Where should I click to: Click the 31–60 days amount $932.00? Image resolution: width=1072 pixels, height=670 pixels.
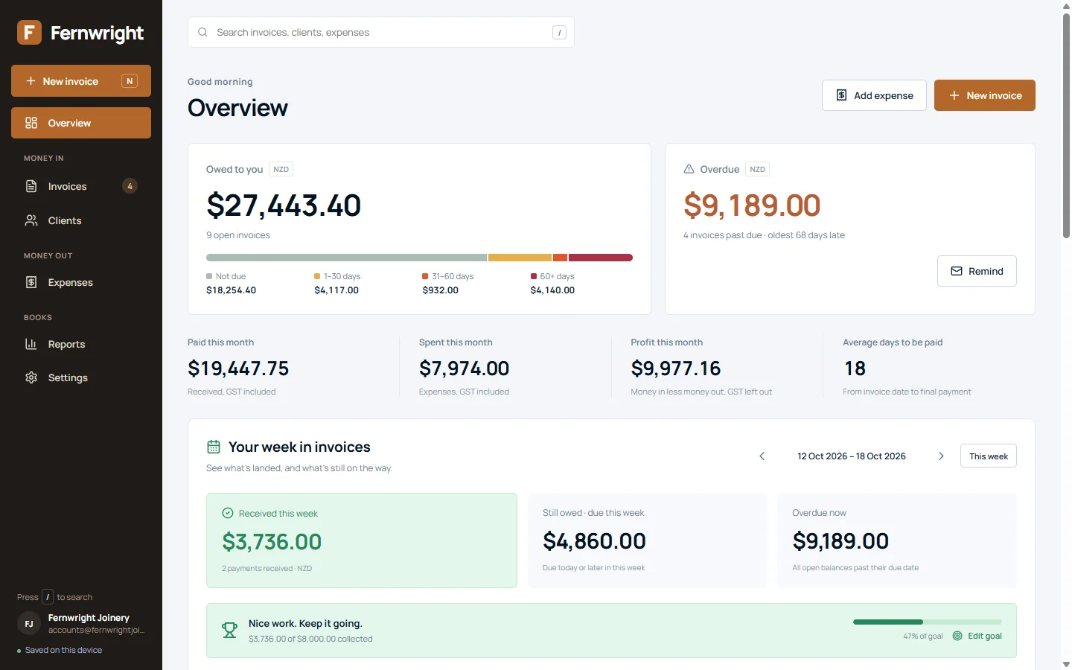pos(440,290)
